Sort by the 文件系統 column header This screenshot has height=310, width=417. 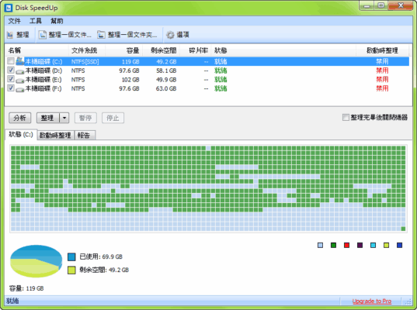87,50
